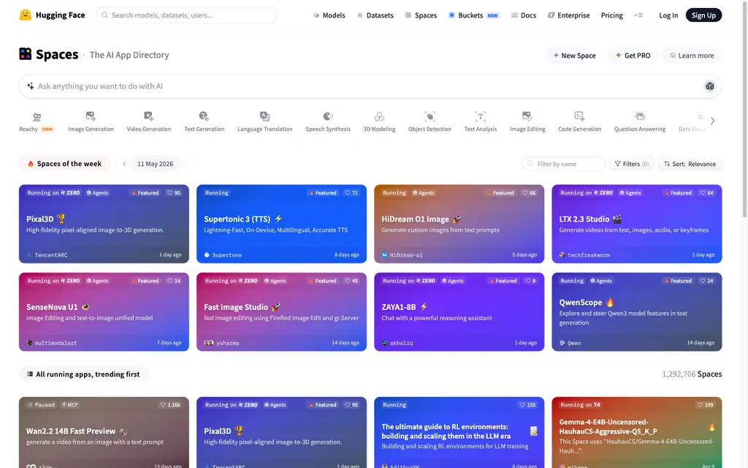Open the Supertone author link

coord(223,255)
